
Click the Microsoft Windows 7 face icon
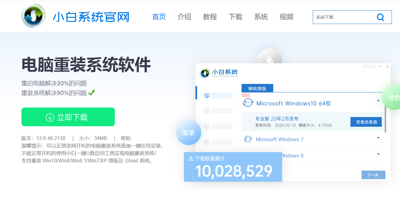[248, 139]
